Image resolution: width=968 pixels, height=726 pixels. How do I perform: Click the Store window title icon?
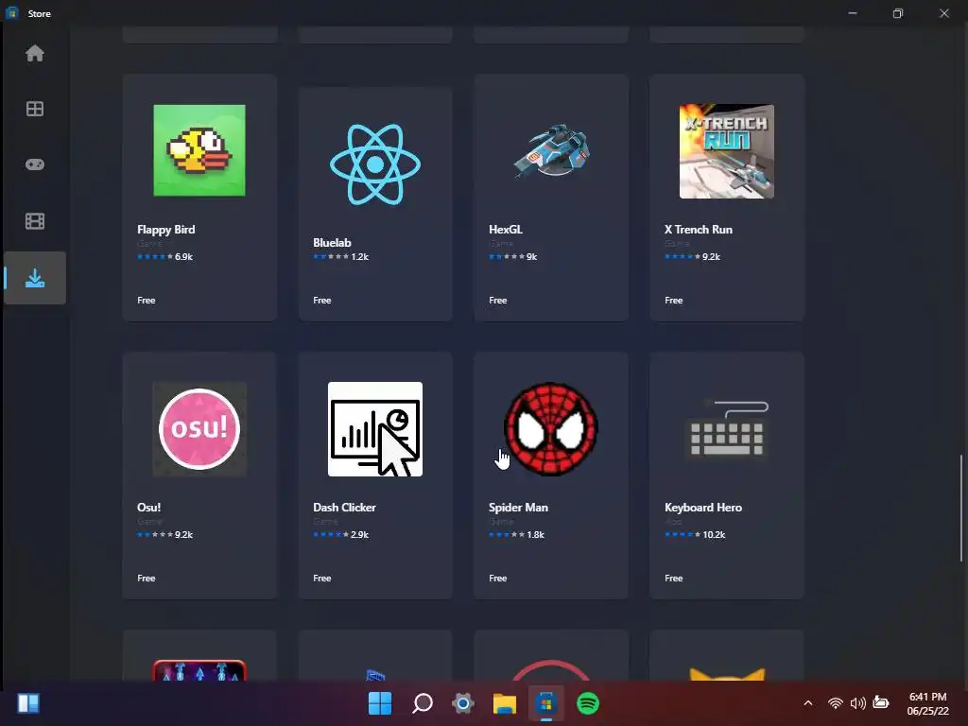tap(11, 13)
